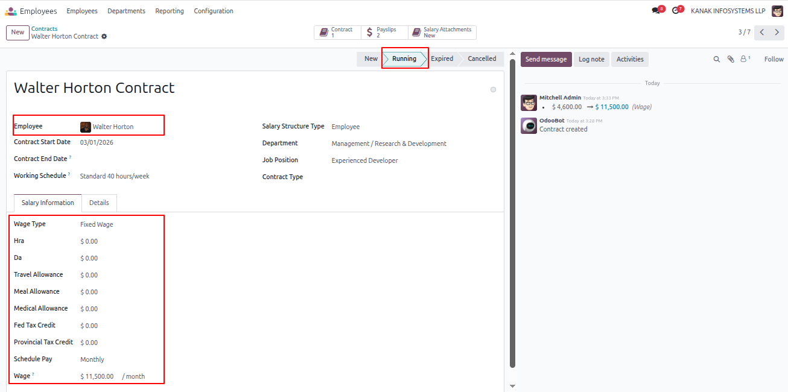Switch to Salary Information tab
788x392 pixels.
48,203
